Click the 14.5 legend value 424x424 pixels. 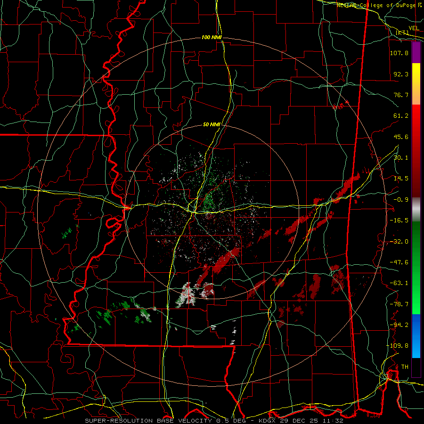401,179
